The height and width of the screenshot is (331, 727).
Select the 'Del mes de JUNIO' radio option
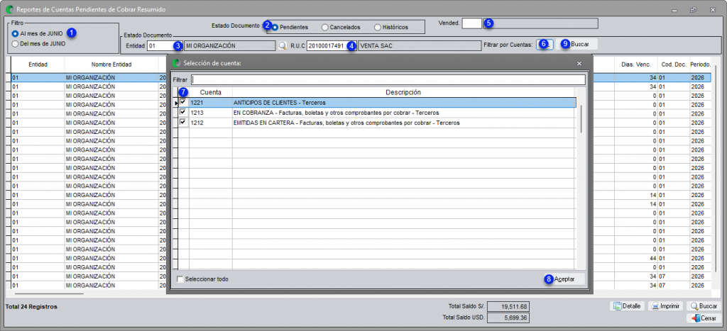(16, 44)
